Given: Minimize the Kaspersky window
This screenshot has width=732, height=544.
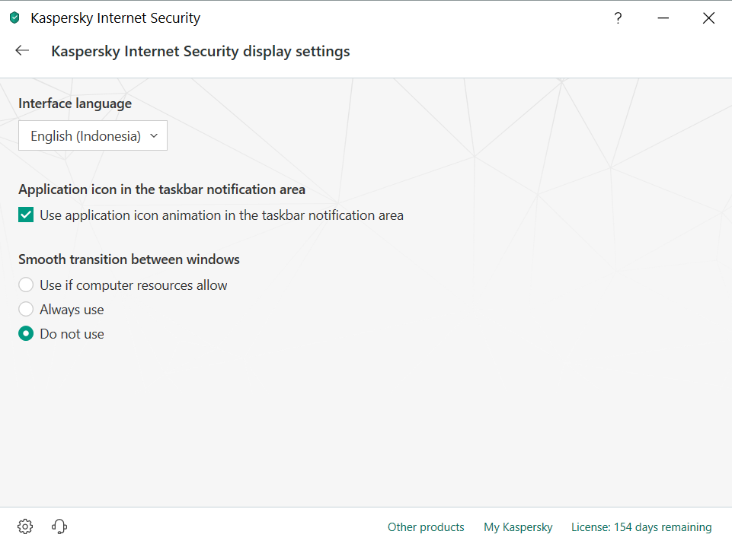Looking at the screenshot, I should [x=663, y=18].
